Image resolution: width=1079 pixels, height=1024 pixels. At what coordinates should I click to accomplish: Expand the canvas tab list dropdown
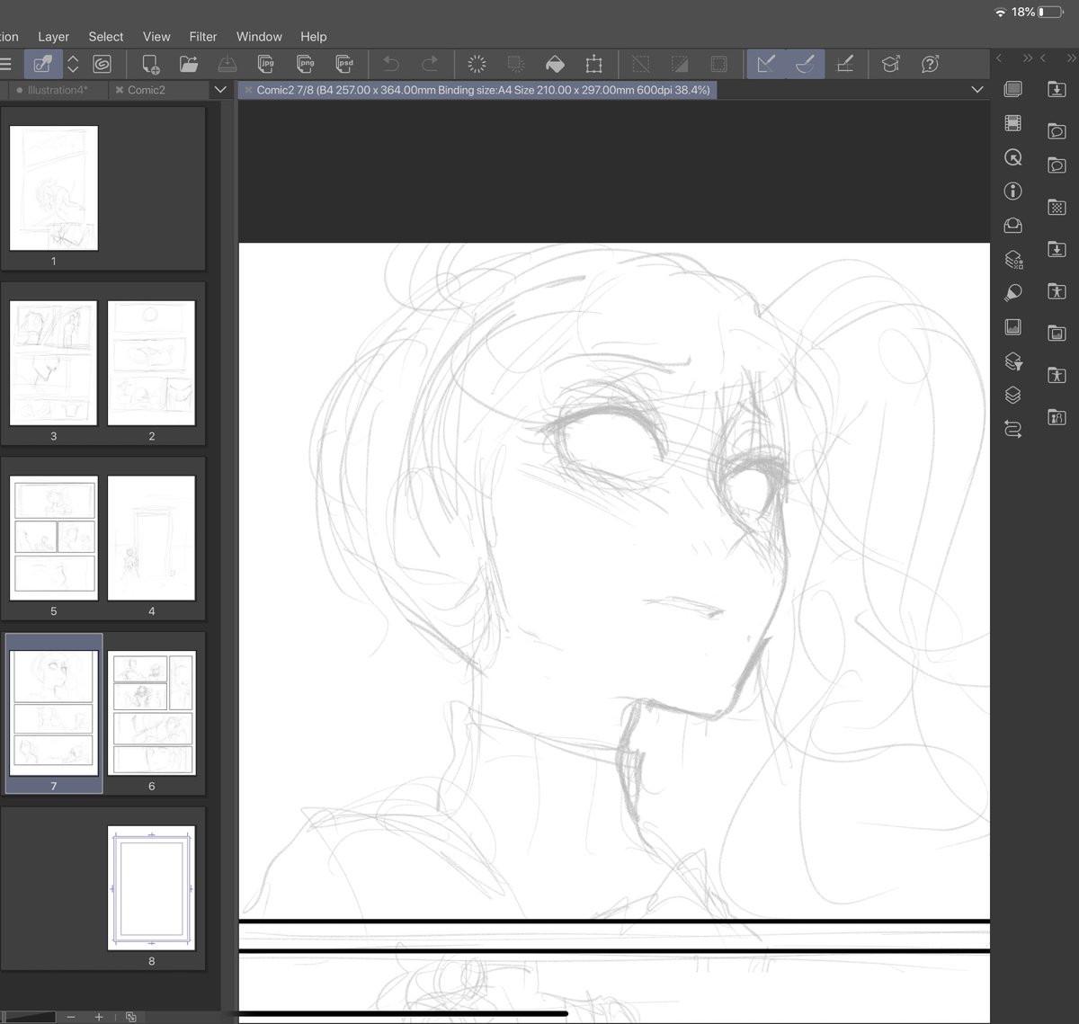pyautogui.click(x=977, y=90)
